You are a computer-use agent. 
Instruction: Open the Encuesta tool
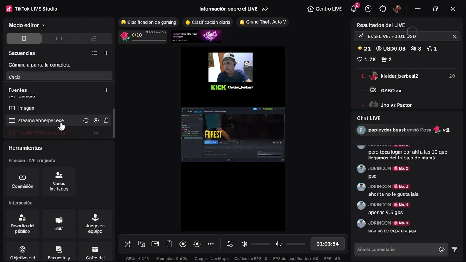click(59, 252)
